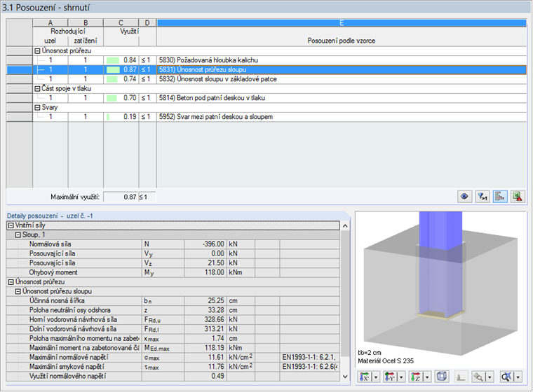533x392 pixels.
Task: Open dropdown beside magnifier X icon
Action: (518, 377)
